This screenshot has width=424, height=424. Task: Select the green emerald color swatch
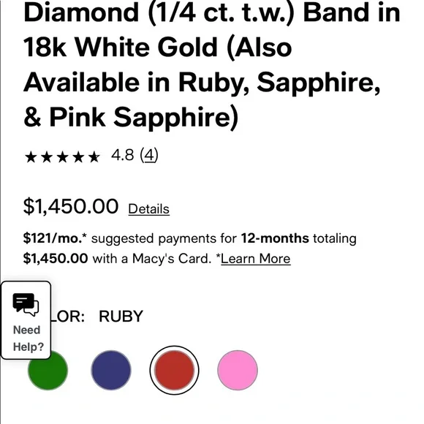click(x=48, y=370)
